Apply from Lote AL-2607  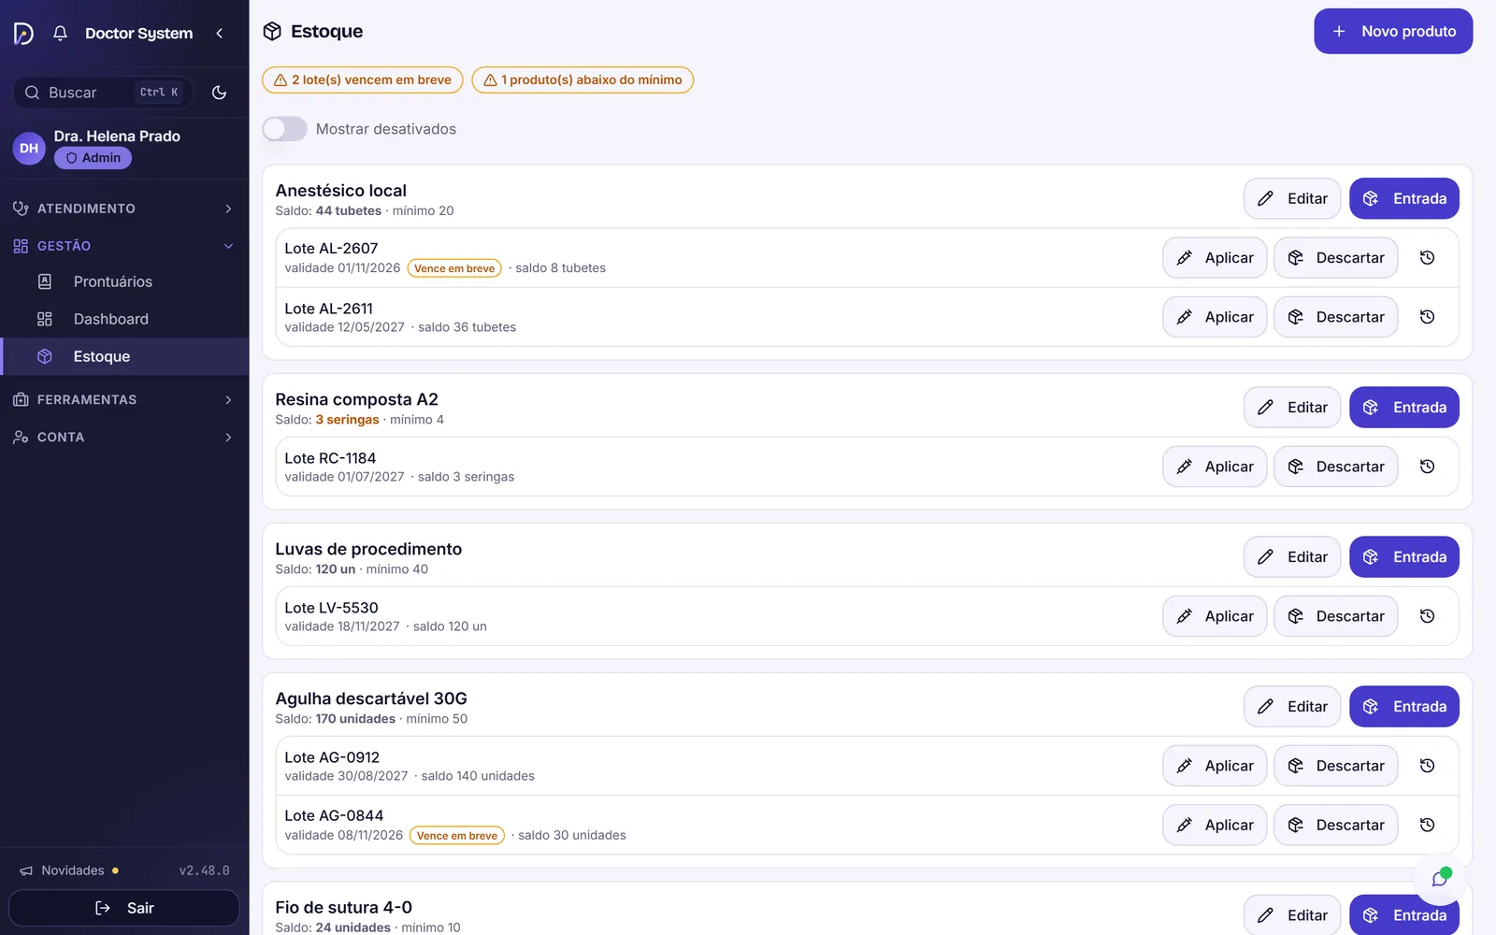point(1215,258)
